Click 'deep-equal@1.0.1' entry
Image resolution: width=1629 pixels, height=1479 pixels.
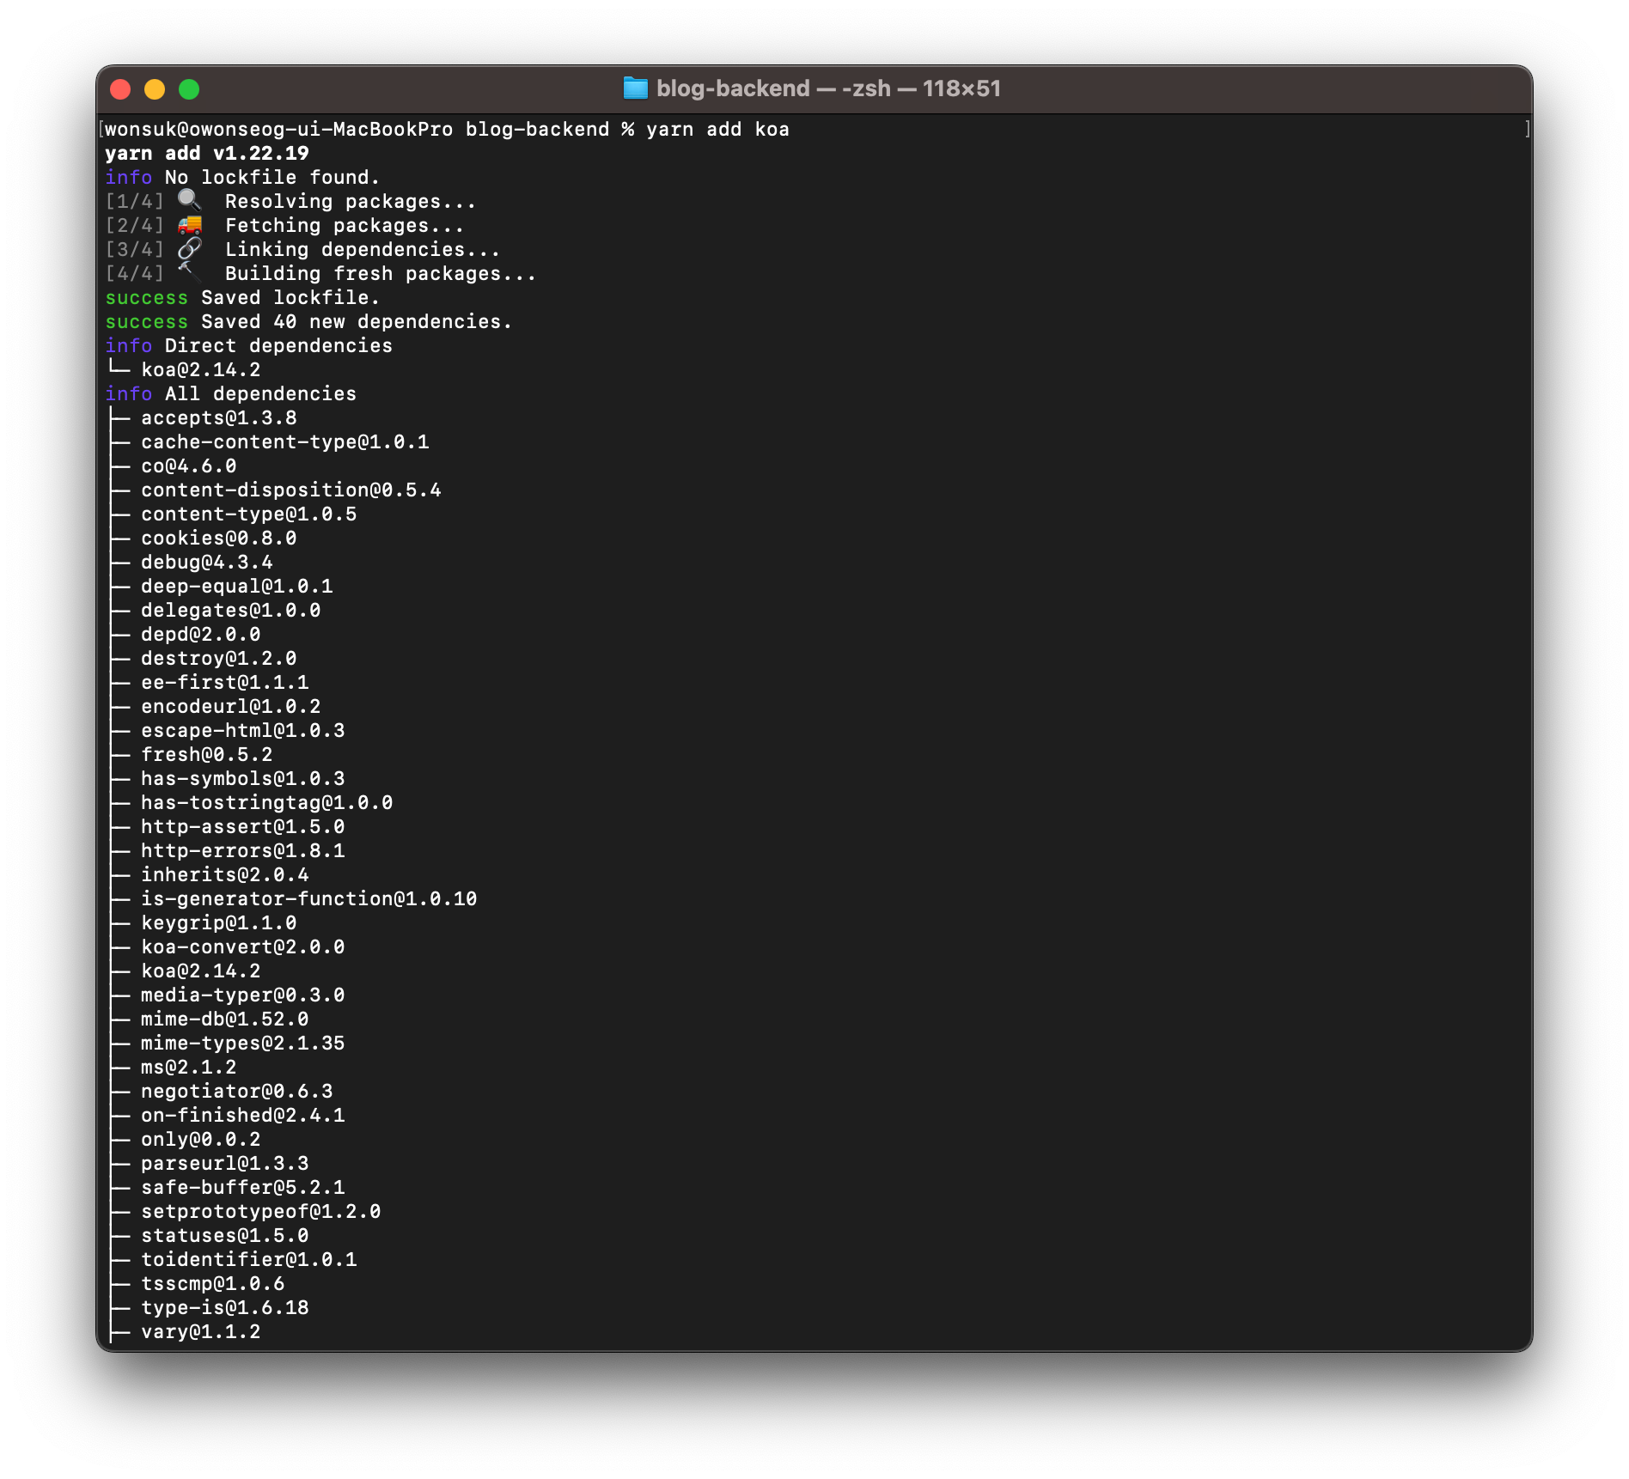(237, 587)
